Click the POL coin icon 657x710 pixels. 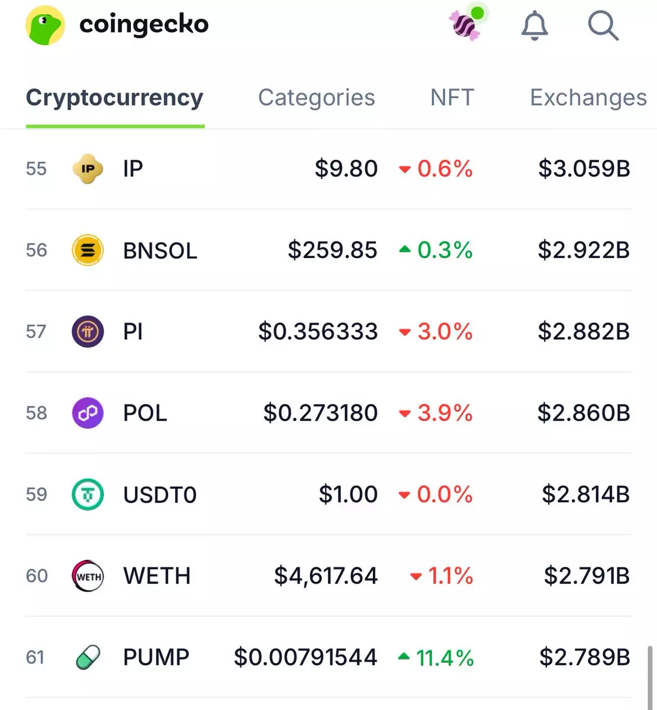tap(88, 413)
